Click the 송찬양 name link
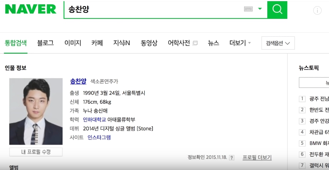The image size is (329, 170). click(78, 81)
